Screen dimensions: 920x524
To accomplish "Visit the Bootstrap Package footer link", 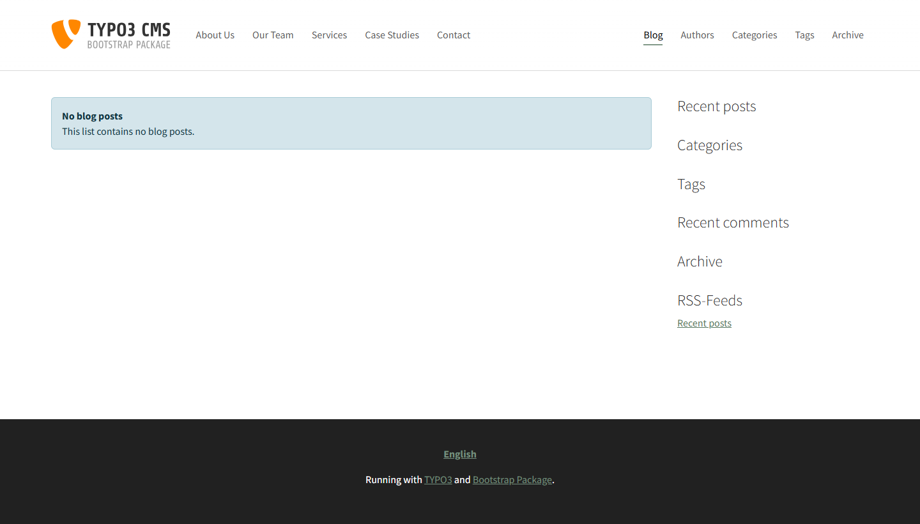I will tap(512, 480).
